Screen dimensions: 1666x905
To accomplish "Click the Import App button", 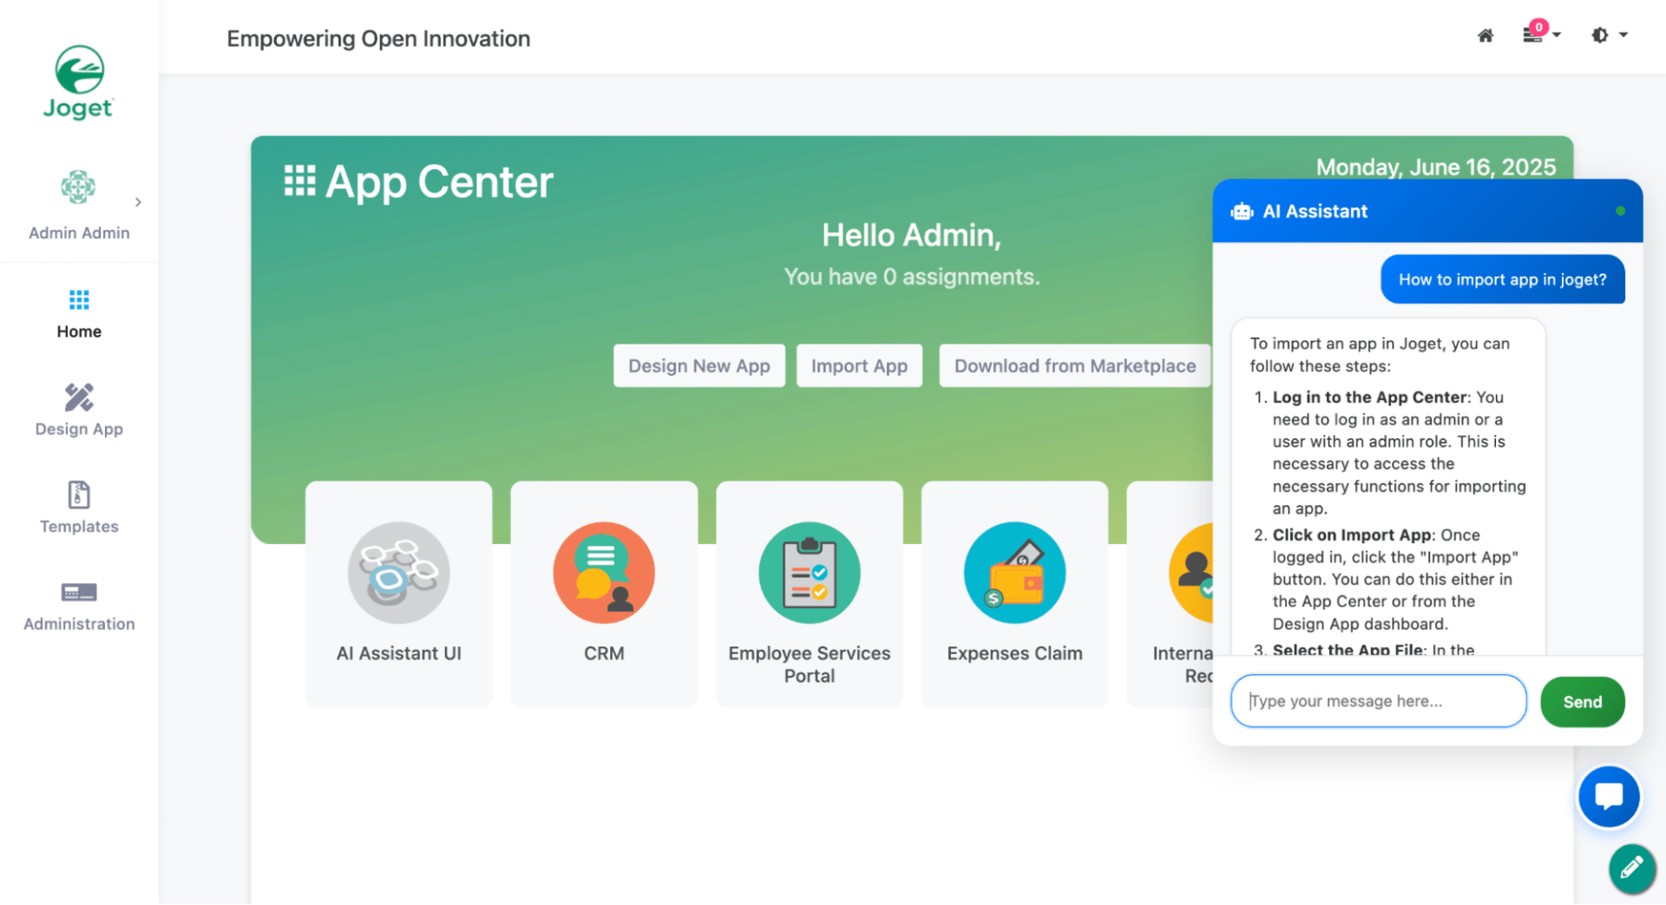I will (858, 366).
